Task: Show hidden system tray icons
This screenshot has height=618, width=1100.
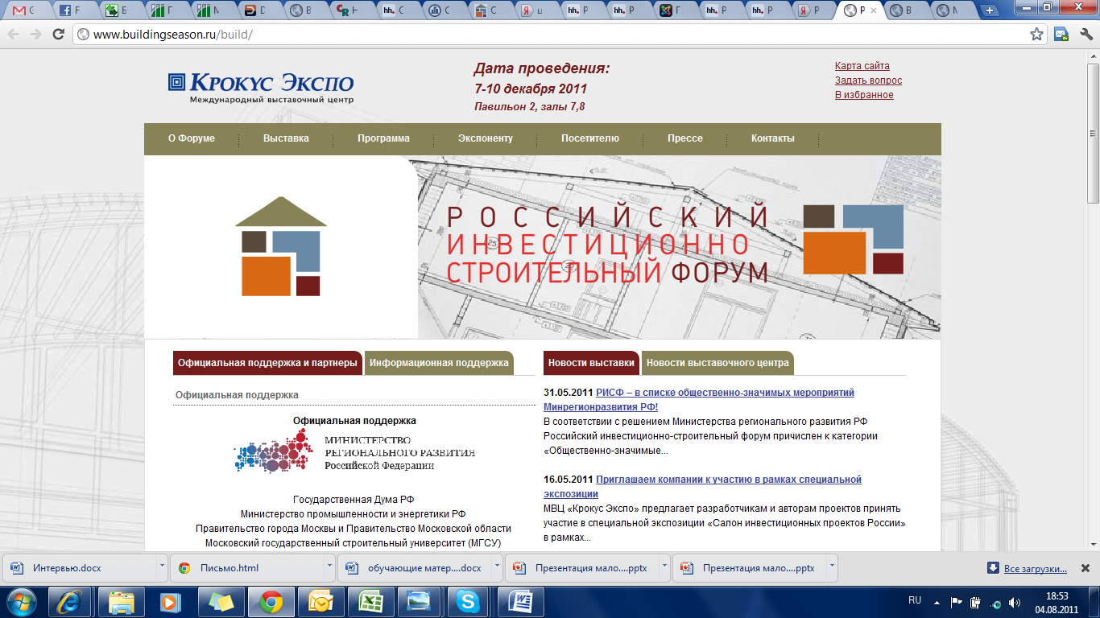Action: (x=937, y=602)
